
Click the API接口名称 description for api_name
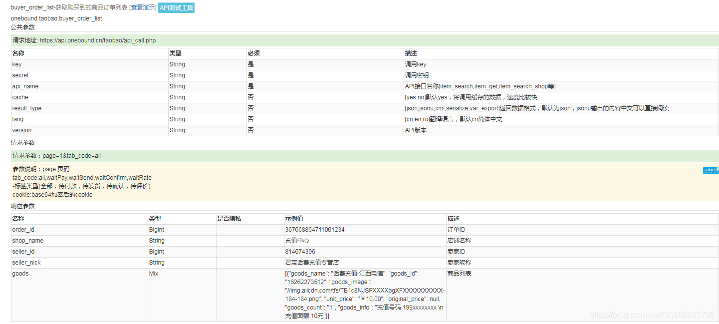point(561,86)
